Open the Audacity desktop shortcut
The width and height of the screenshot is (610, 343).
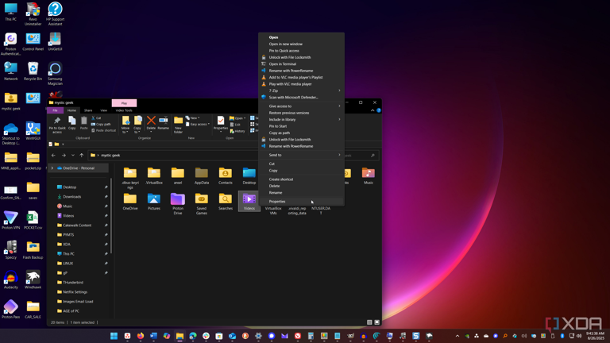pyautogui.click(x=11, y=279)
